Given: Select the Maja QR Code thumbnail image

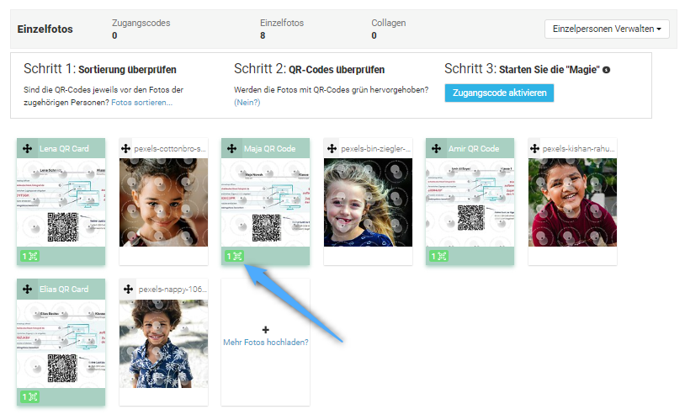Looking at the screenshot, I should 266,202.
